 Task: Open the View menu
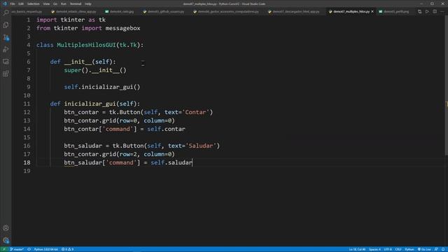tap(46, 4)
